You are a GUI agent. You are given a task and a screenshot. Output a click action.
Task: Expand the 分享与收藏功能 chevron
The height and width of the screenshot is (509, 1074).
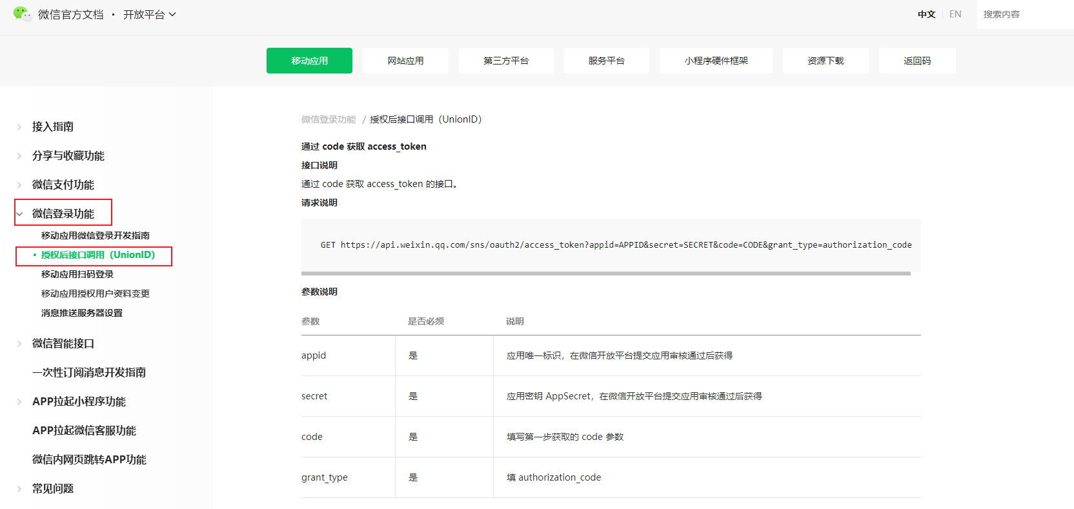click(19, 156)
